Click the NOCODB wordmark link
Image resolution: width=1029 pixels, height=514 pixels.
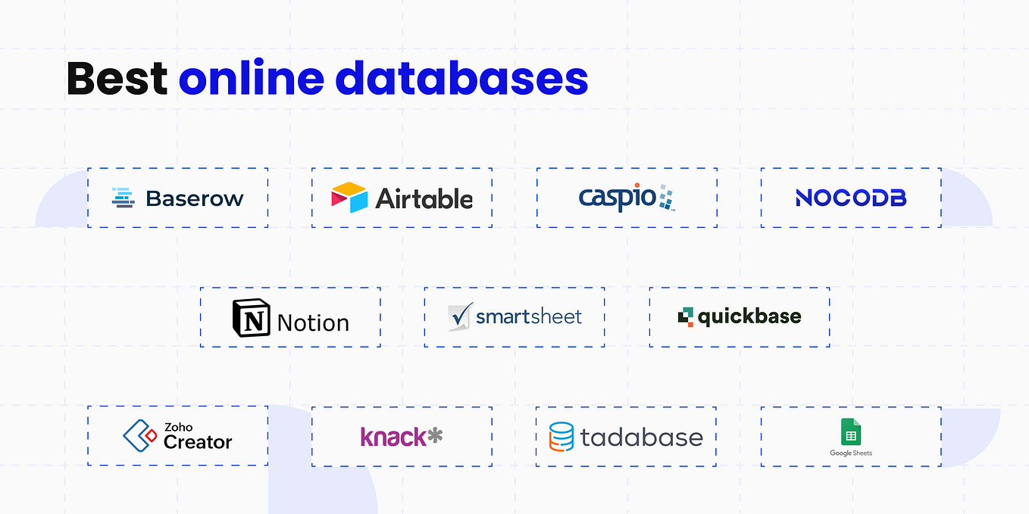coord(850,198)
